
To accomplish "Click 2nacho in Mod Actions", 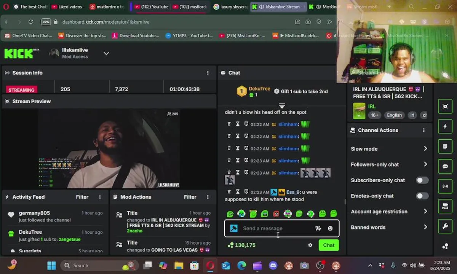I will tap(134, 231).
